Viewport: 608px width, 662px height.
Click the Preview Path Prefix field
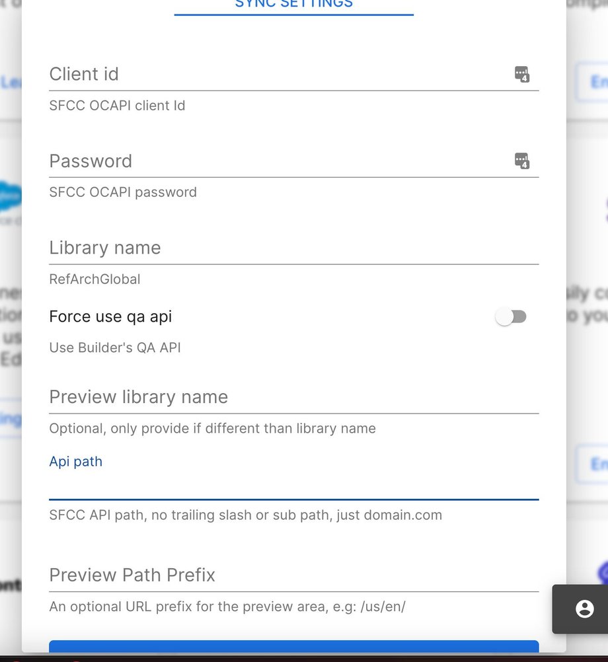click(x=294, y=575)
